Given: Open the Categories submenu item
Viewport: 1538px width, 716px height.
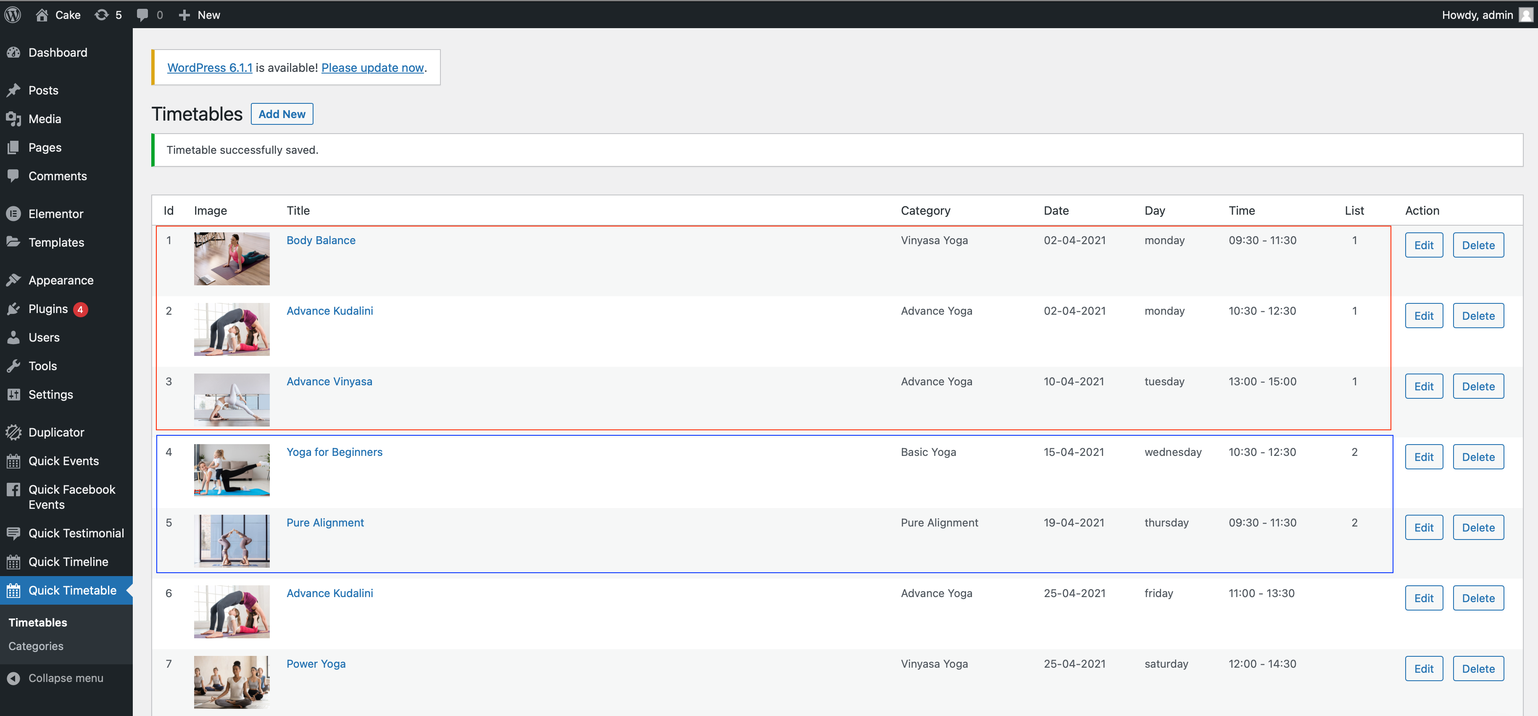Looking at the screenshot, I should point(36,645).
